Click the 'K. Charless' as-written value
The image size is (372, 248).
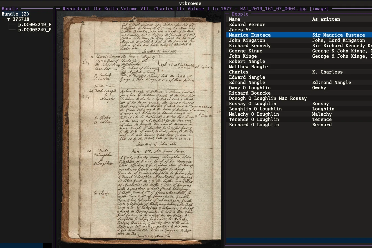[x=327, y=72]
